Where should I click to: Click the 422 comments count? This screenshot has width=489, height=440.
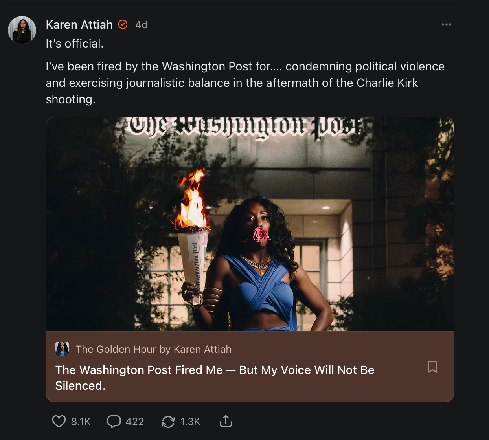[135, 422]
